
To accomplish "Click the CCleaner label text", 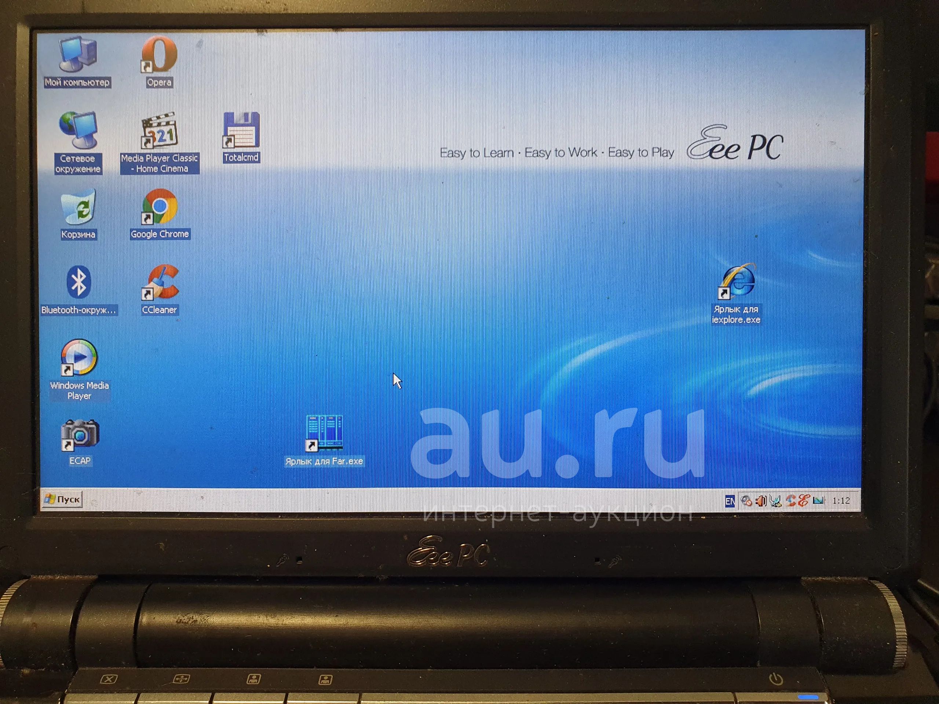I will (x=159, y=310).
